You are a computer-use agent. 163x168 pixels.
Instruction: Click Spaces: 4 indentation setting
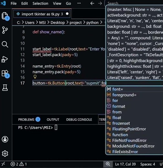click(x=147, y=164)
